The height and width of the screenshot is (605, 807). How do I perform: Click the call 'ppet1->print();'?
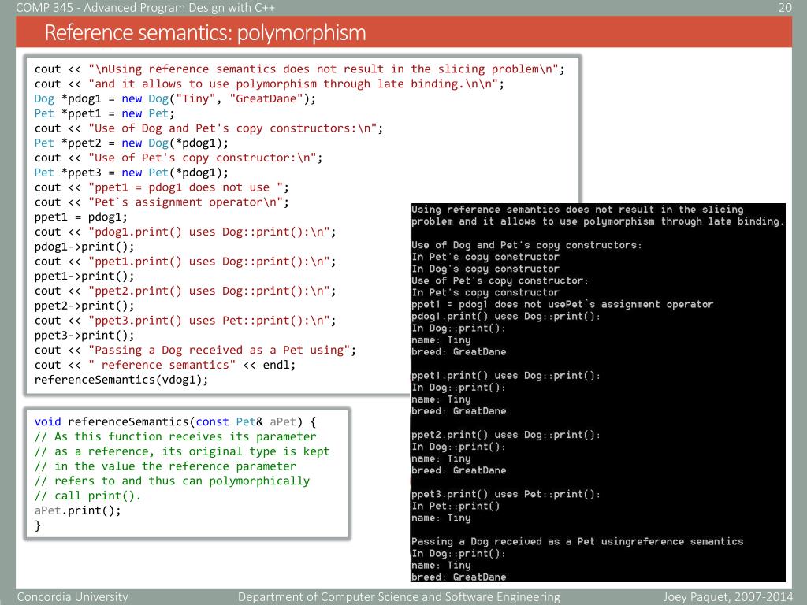point(84,277)
